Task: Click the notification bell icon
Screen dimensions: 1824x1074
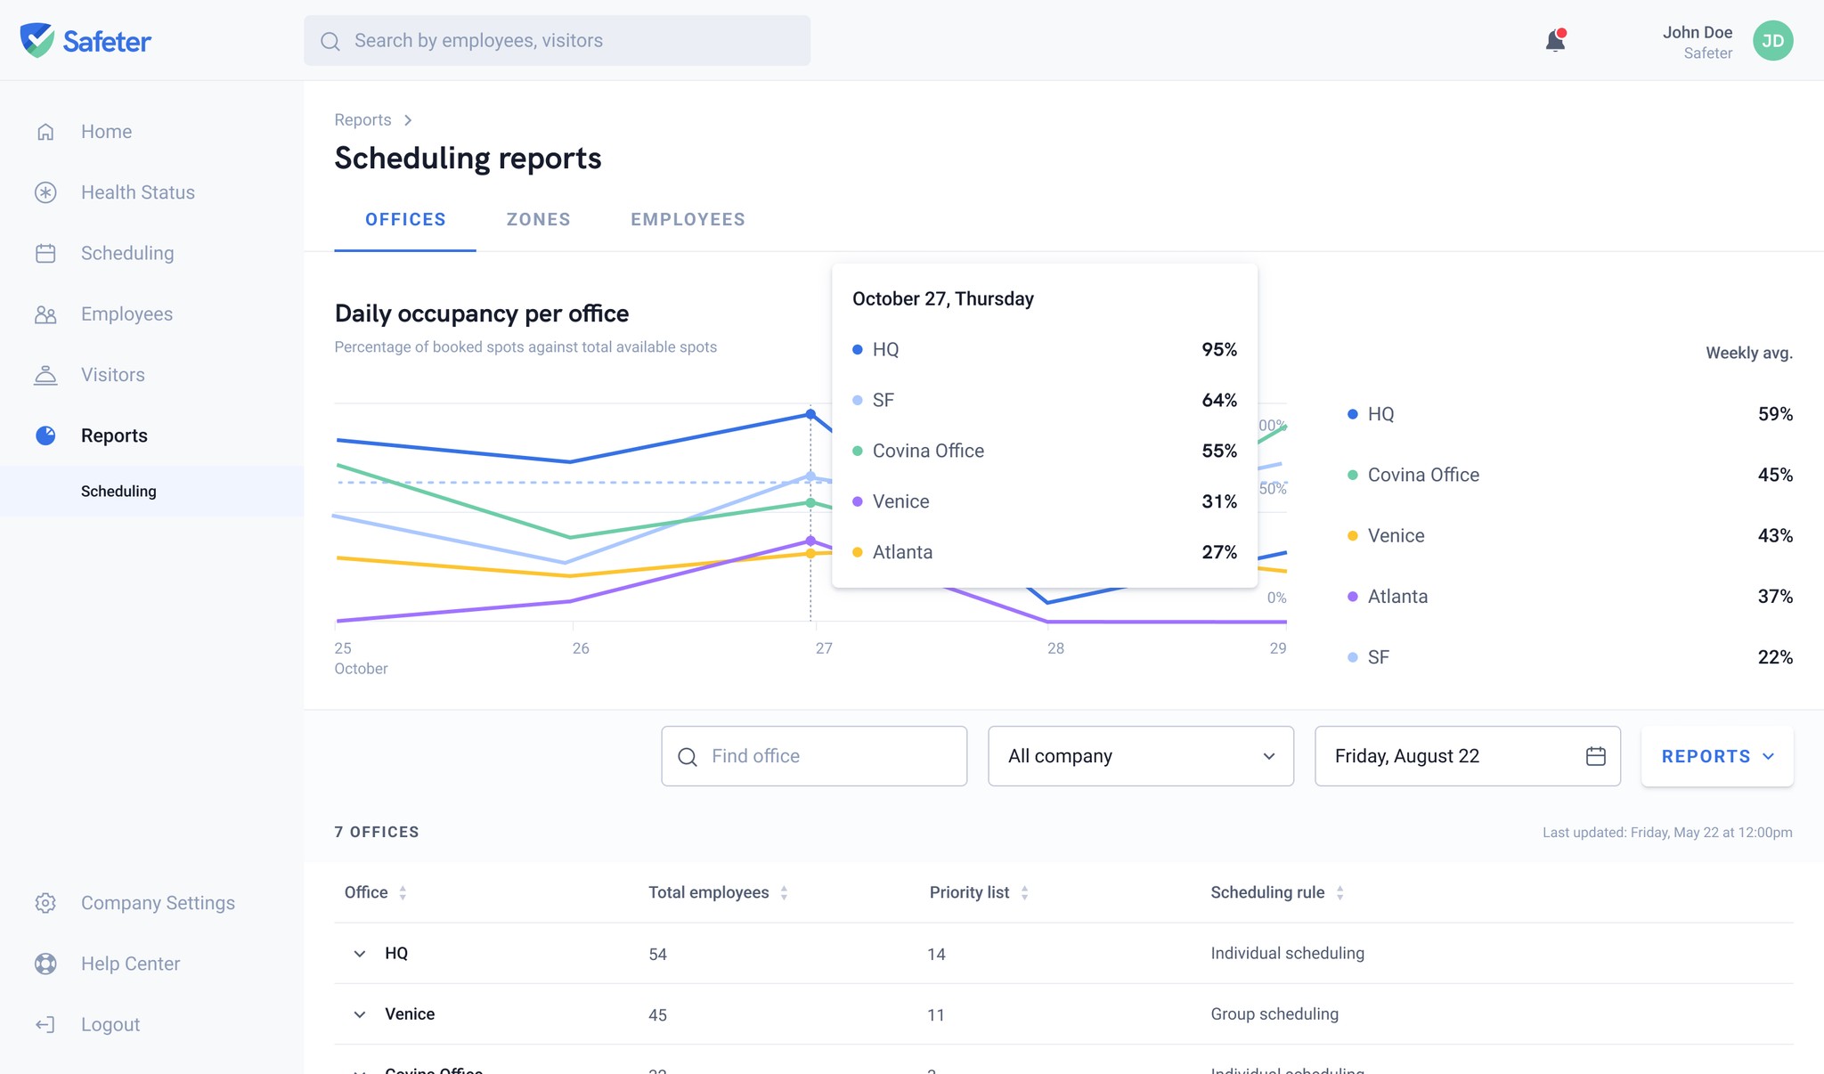Action: (1555, 40)
